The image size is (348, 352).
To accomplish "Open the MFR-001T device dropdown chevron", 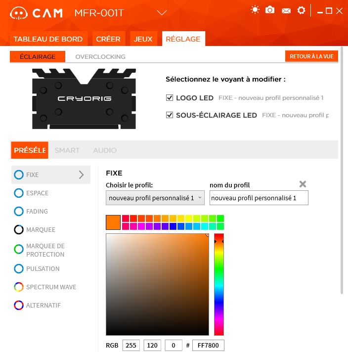I will (162, 13).
